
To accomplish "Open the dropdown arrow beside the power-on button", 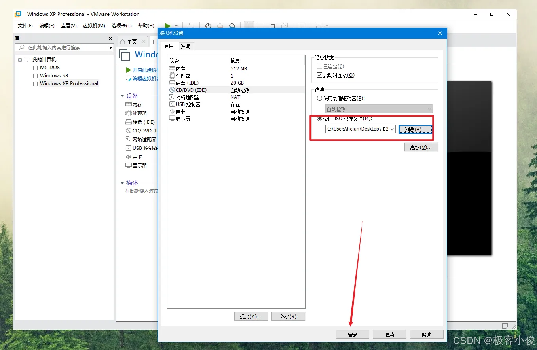I will [176, 26].
